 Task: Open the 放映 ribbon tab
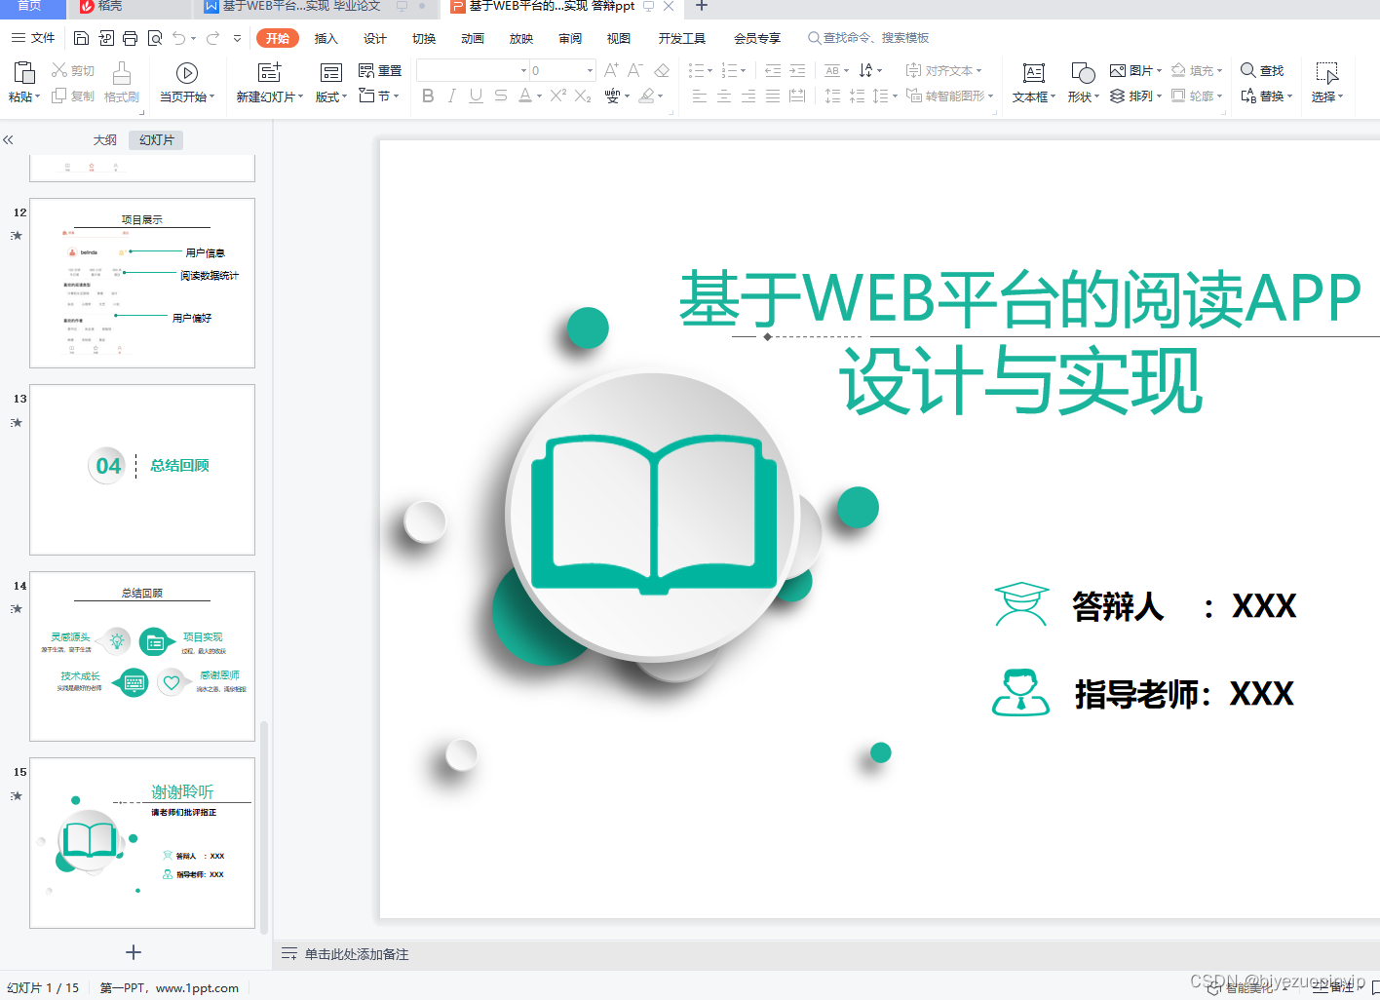point(520,38)
